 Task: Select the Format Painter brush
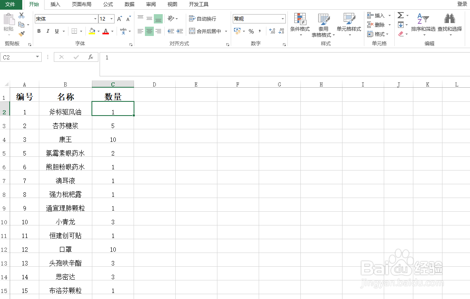pos(21,34)
